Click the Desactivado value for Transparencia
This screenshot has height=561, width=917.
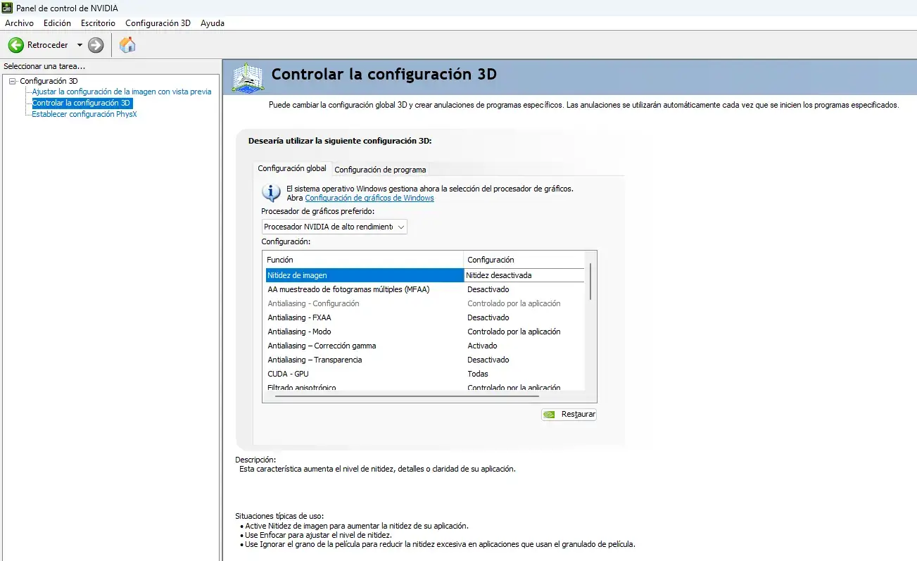[488, 360]
